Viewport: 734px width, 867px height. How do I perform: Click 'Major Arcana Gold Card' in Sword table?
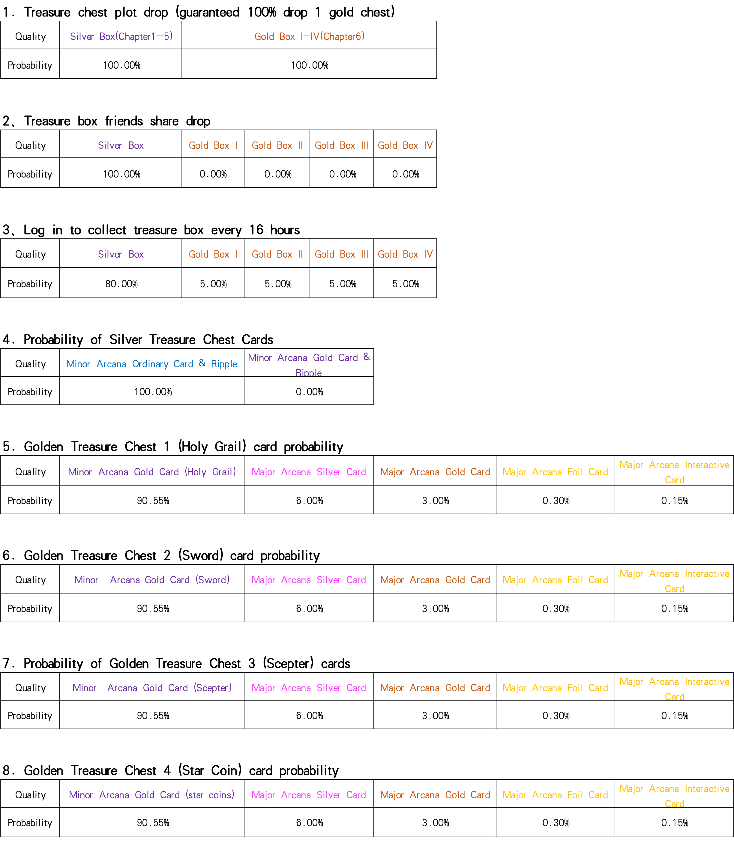pos(435,579)
